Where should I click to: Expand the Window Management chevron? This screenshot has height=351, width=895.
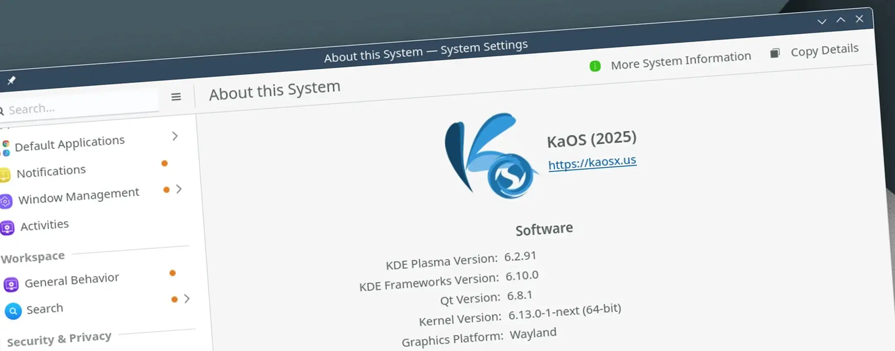[179, 189]
